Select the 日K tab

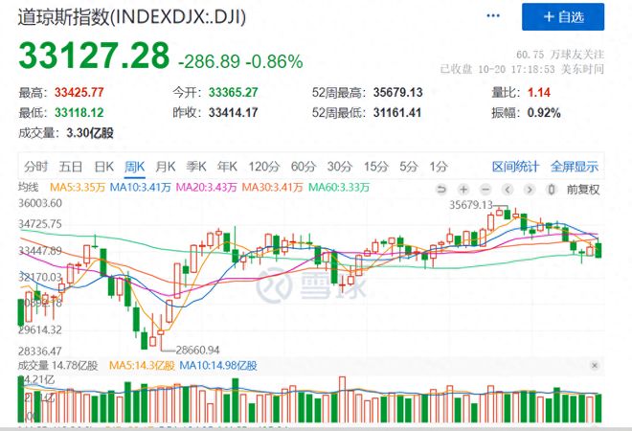coord(103,167)
